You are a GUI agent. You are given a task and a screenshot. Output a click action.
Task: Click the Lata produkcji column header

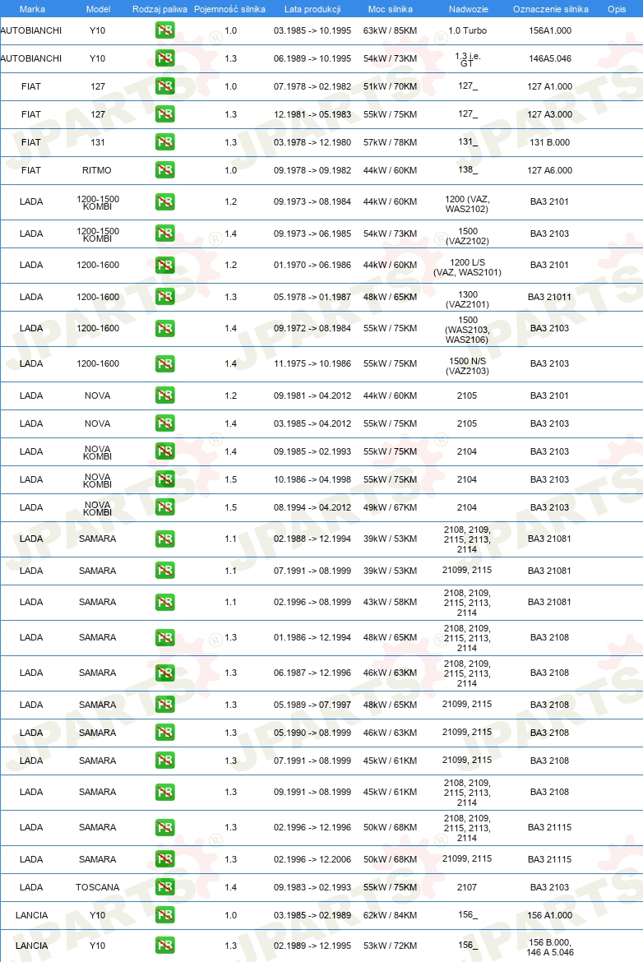pos(312,9)
